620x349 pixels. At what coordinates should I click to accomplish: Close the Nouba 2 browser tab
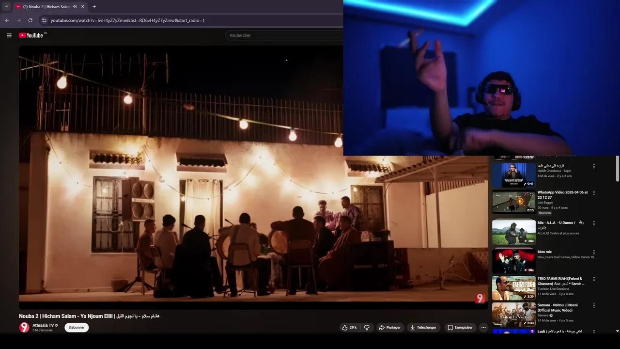click(82, 7)
